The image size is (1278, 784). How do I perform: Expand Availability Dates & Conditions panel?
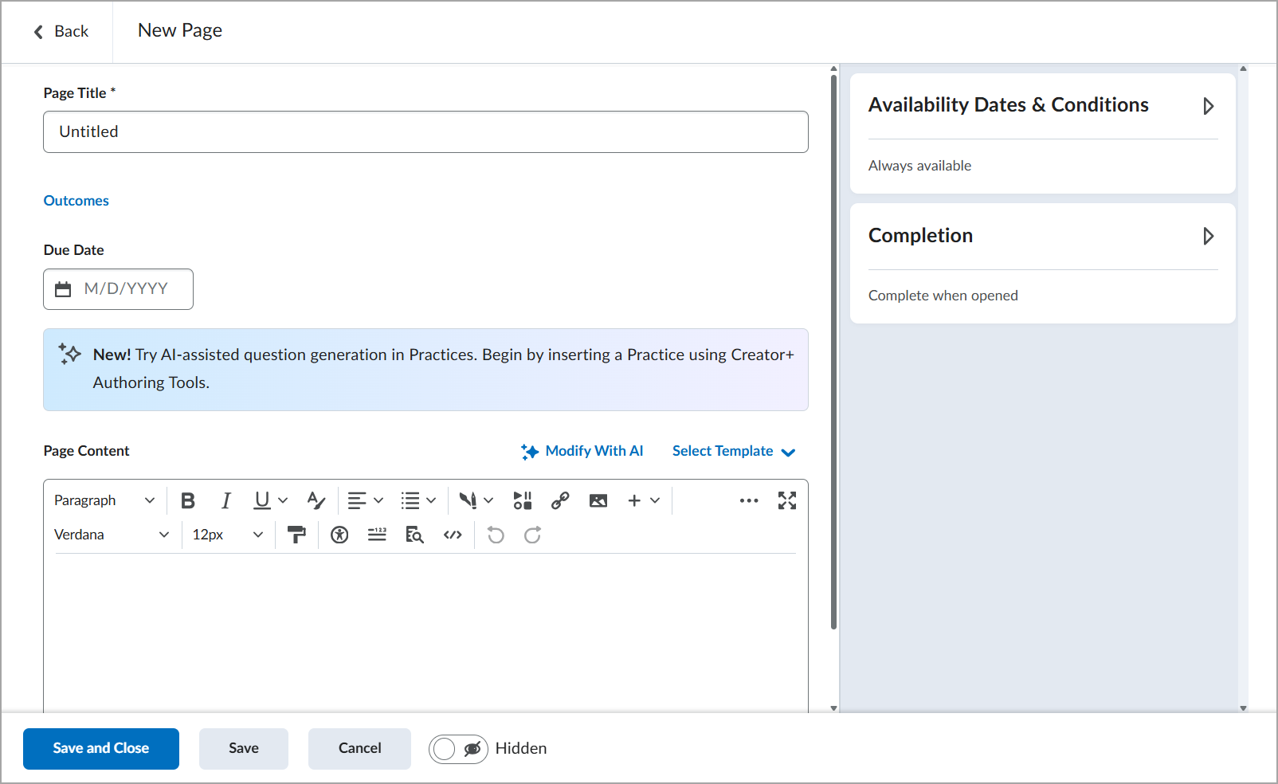point(1208,106)
